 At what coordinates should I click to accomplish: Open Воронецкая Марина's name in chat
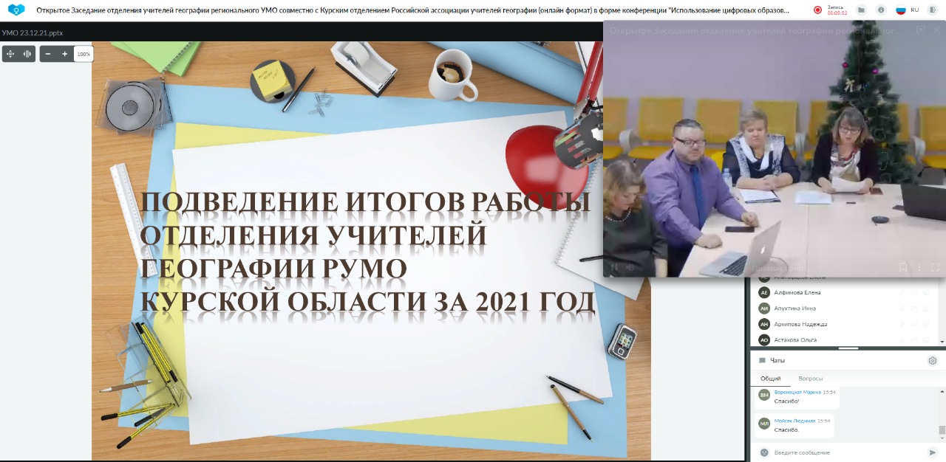click(797, 392)
